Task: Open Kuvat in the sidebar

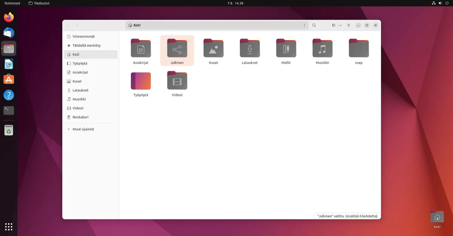Action: 91,81
